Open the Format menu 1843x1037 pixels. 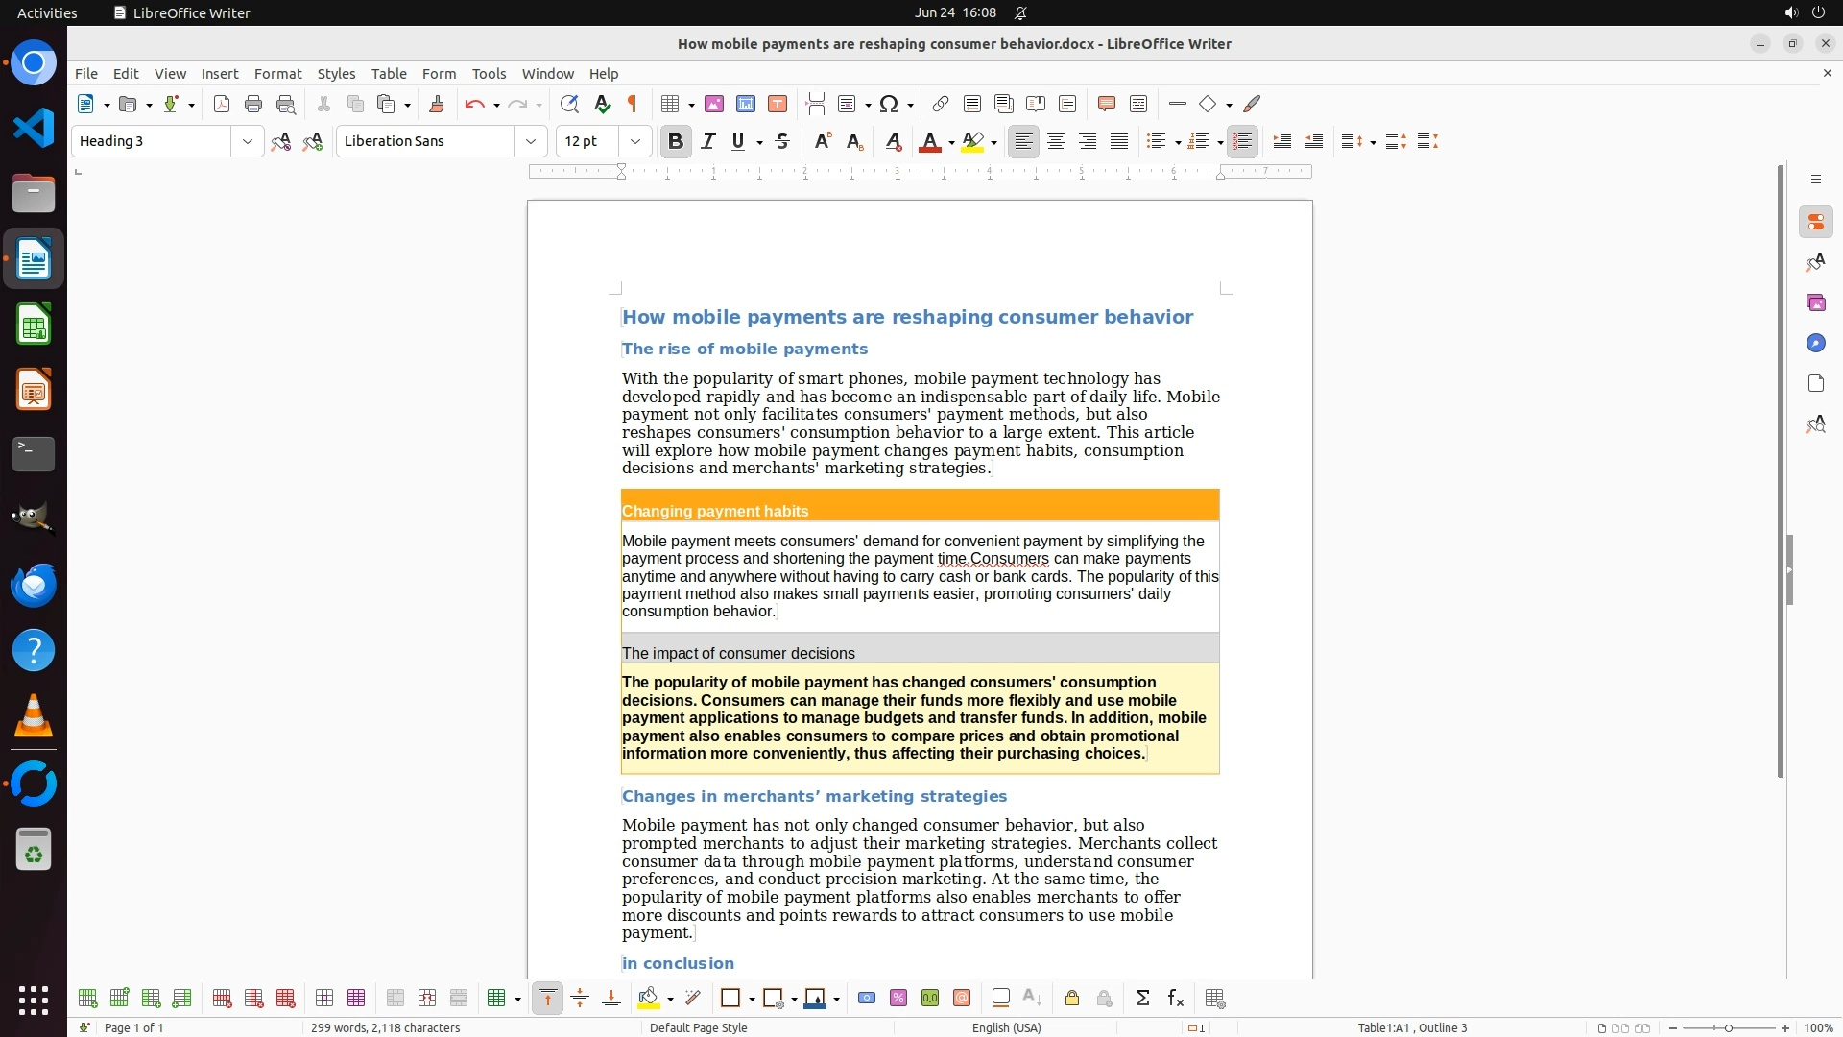[277, 74]
